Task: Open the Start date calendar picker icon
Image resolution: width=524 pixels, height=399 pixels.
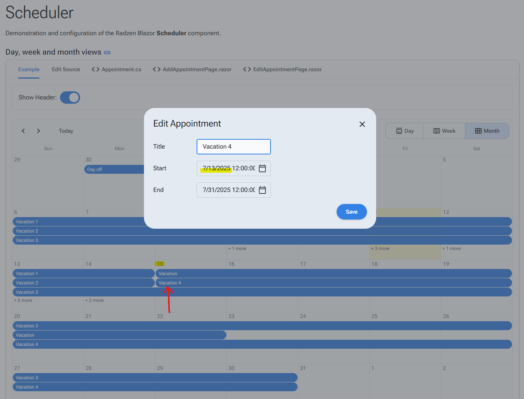Action: tap(262, 168)
